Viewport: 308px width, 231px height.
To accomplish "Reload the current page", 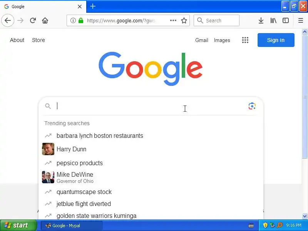I will [x=33, y=20].
